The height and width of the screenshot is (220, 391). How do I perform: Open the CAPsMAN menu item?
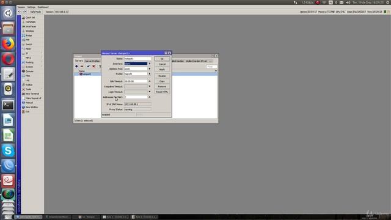pyautogui.click(x=31, y=22)
